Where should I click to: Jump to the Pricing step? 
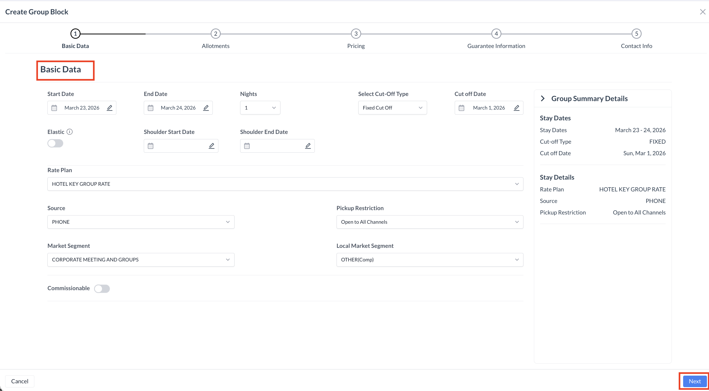coord(356,34)
